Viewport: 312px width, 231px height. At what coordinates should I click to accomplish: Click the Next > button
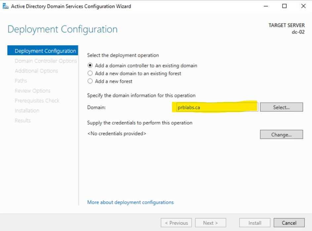210,223
